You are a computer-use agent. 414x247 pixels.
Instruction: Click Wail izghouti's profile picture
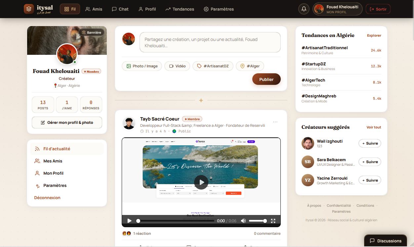tap(308, 143)
